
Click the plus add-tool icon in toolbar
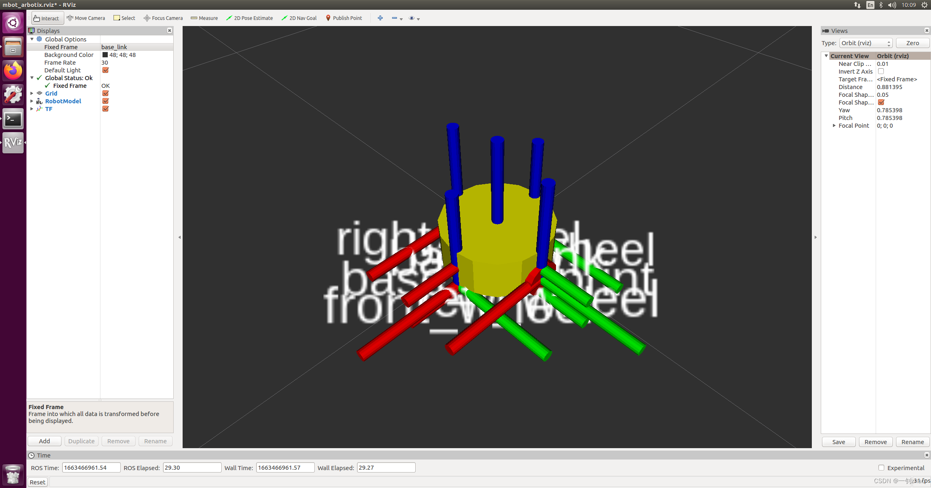[380, 18]
